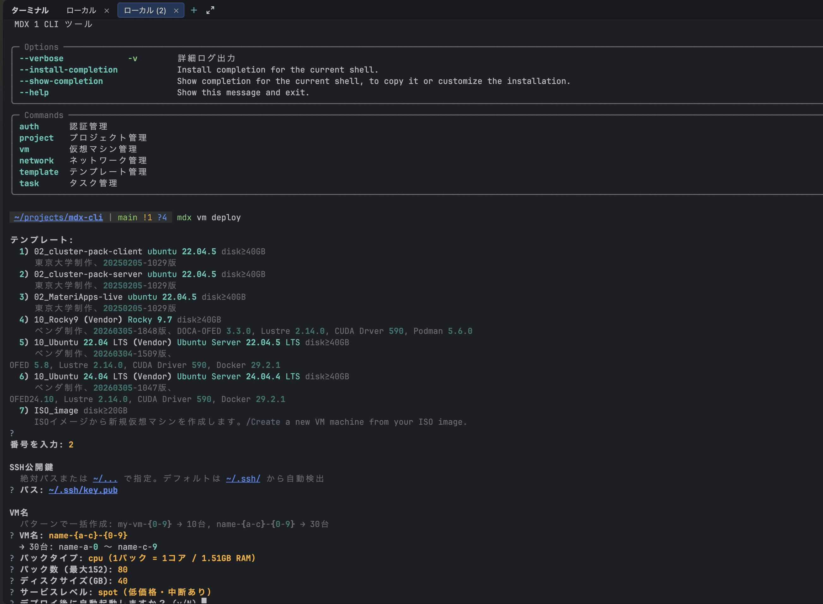823x604 pixels.
Task: Click the template command name
Action: click(39, 172)
